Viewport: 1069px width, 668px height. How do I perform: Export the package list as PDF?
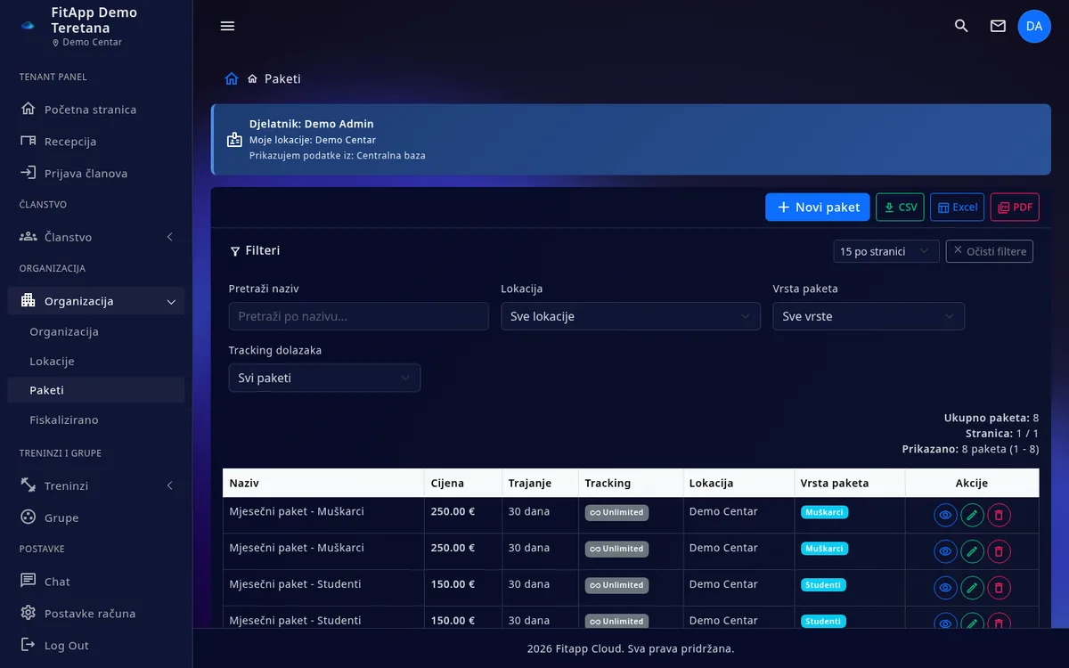pyautogui.click(x=1015, y=208)
